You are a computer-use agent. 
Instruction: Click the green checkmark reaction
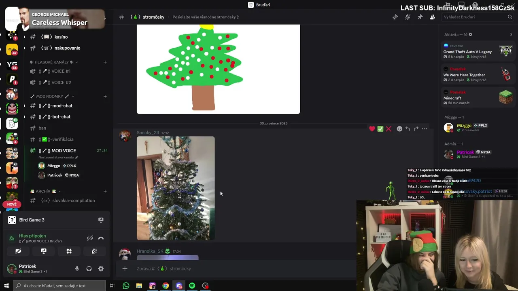(380, 129)
